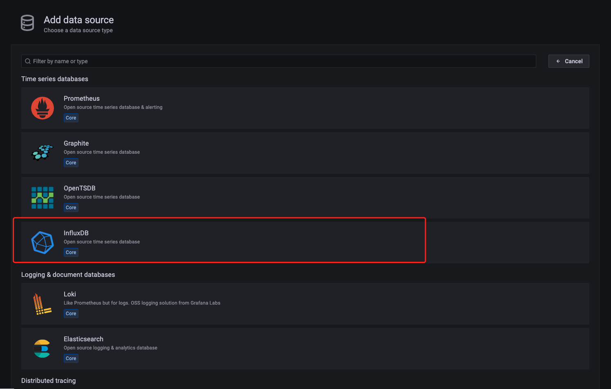Click the OpenTSDB grid logo icon
611x389 pixels.
pos(43,198)
